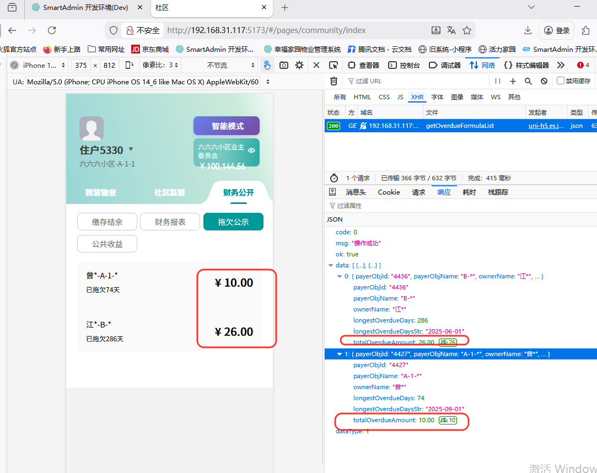Viewport: 597px width, 473px height.
Task: Bookmark this page with star icon
Action: (x=467, y=30)
